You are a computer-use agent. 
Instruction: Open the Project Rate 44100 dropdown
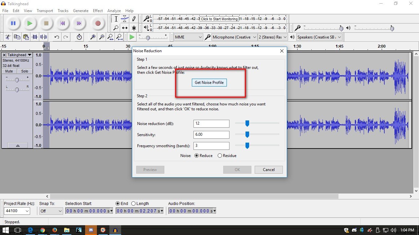point(17,211)
